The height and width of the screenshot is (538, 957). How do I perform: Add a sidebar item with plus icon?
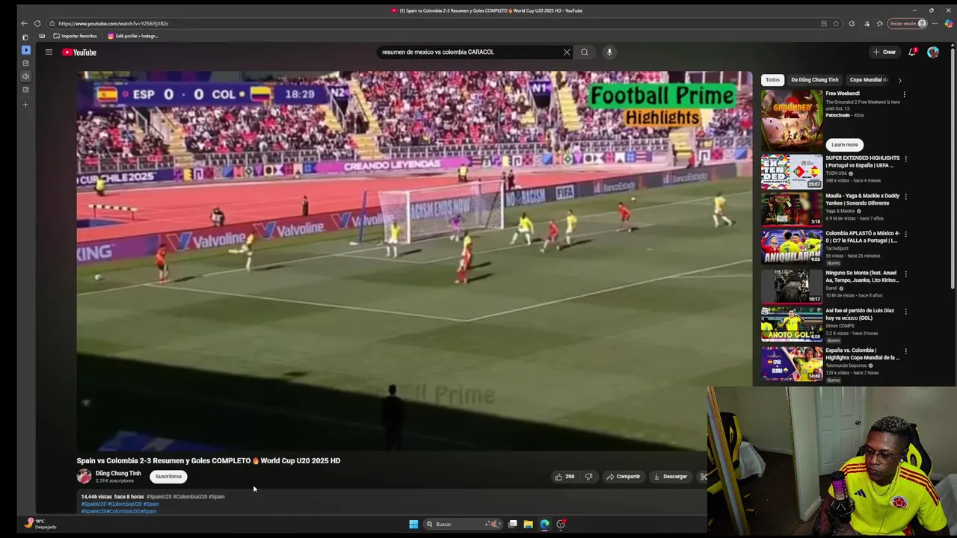25,104
